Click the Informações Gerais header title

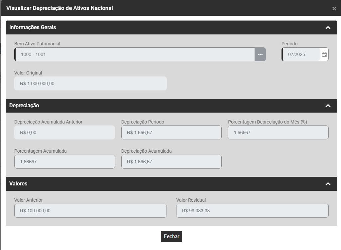pos(33,27)
